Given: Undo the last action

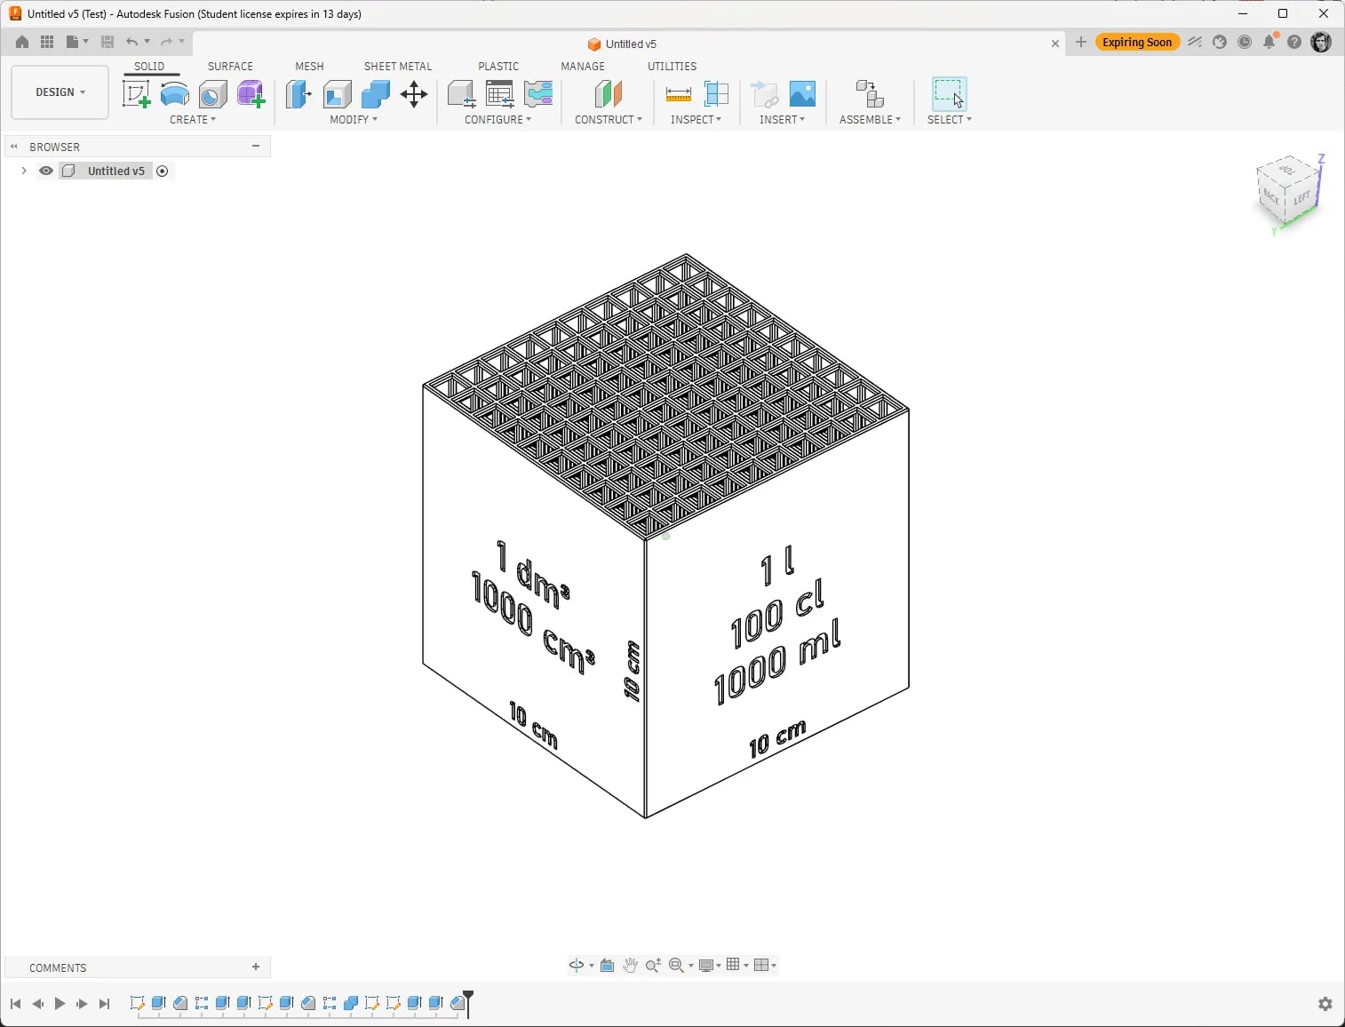Looking at the screenshot, I should tap(132, 42).
